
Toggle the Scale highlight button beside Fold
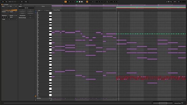point(47,10)
